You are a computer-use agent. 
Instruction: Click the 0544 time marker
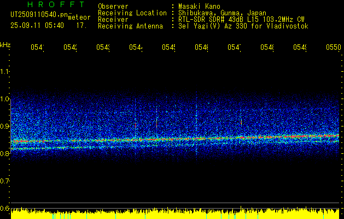click(x=136, y=47)
